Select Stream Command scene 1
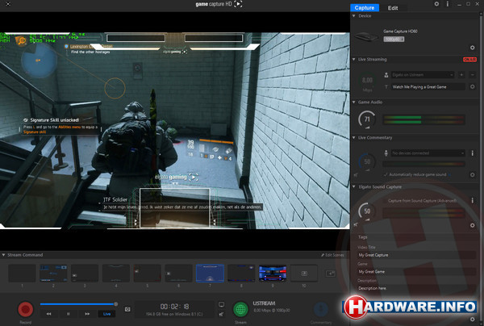The image size is (484, 326). point(22,274)
